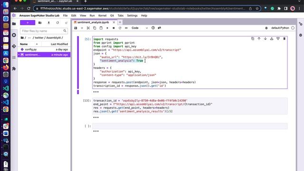
Task: Duplicate the active cell via cell toolbar
Action: point(253,38)
